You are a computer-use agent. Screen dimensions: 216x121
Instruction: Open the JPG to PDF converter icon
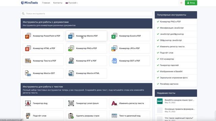pyautogui.click(x=114, y=48)
